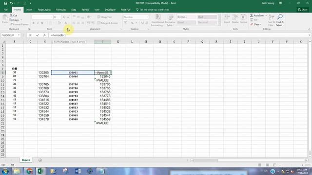Switch to the Formulas tab
312x175 pixels.
coord(60,10)
